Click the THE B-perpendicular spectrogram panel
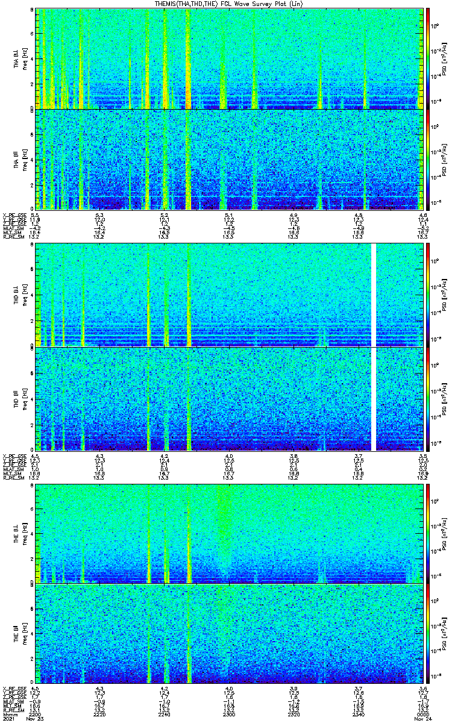 tap(228, 534)
